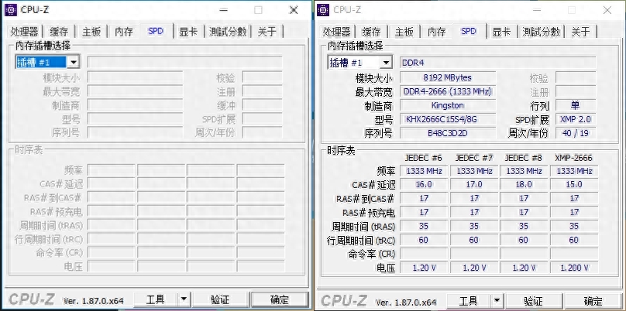Minimize the right CPU-Z window
This screenshot has width=626, height=311.
tap(536, 10)
